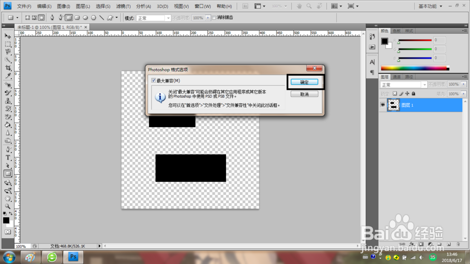Select the Blur tool
Screen dimensions: 470x264
(x=8, y=133)
